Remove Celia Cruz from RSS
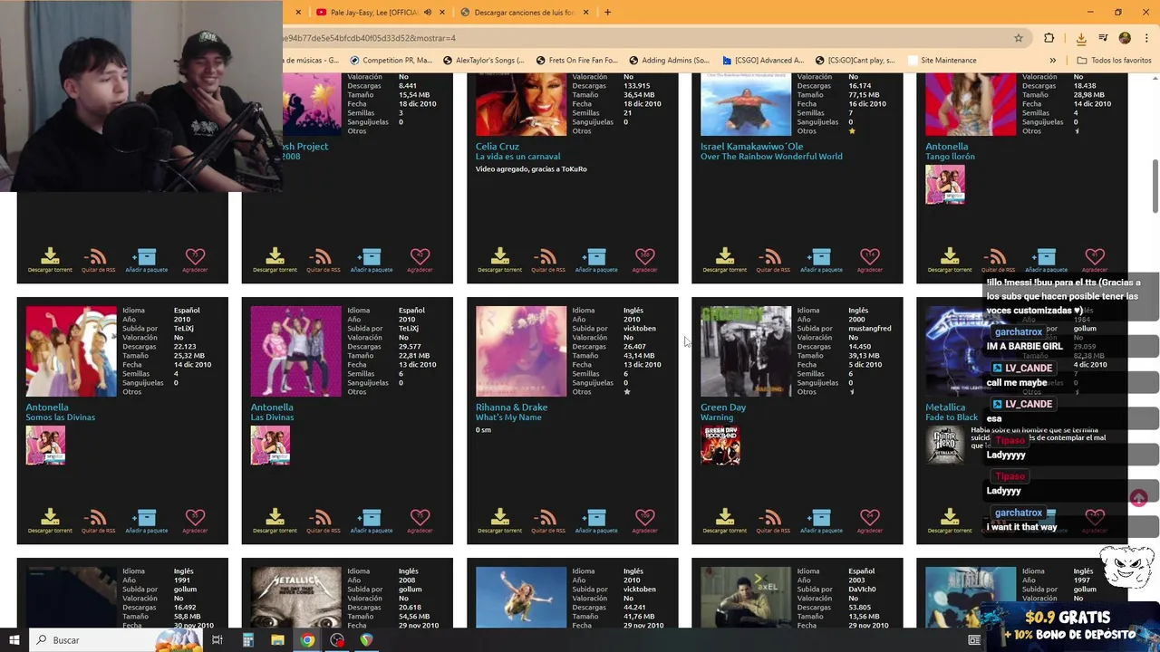 [x=547, y=260]
